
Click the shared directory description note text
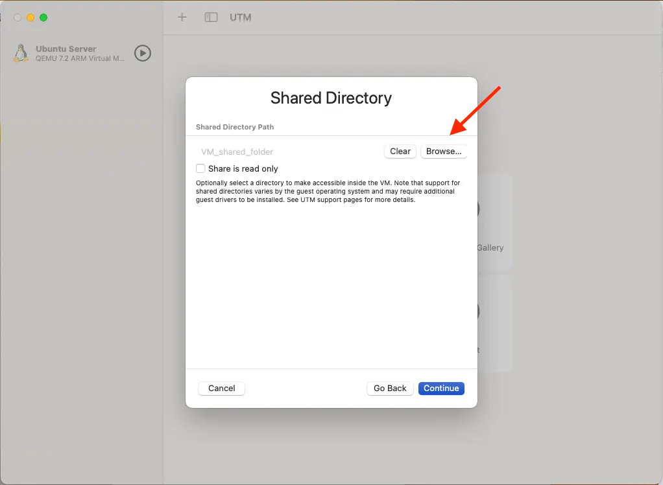[328, 192]
